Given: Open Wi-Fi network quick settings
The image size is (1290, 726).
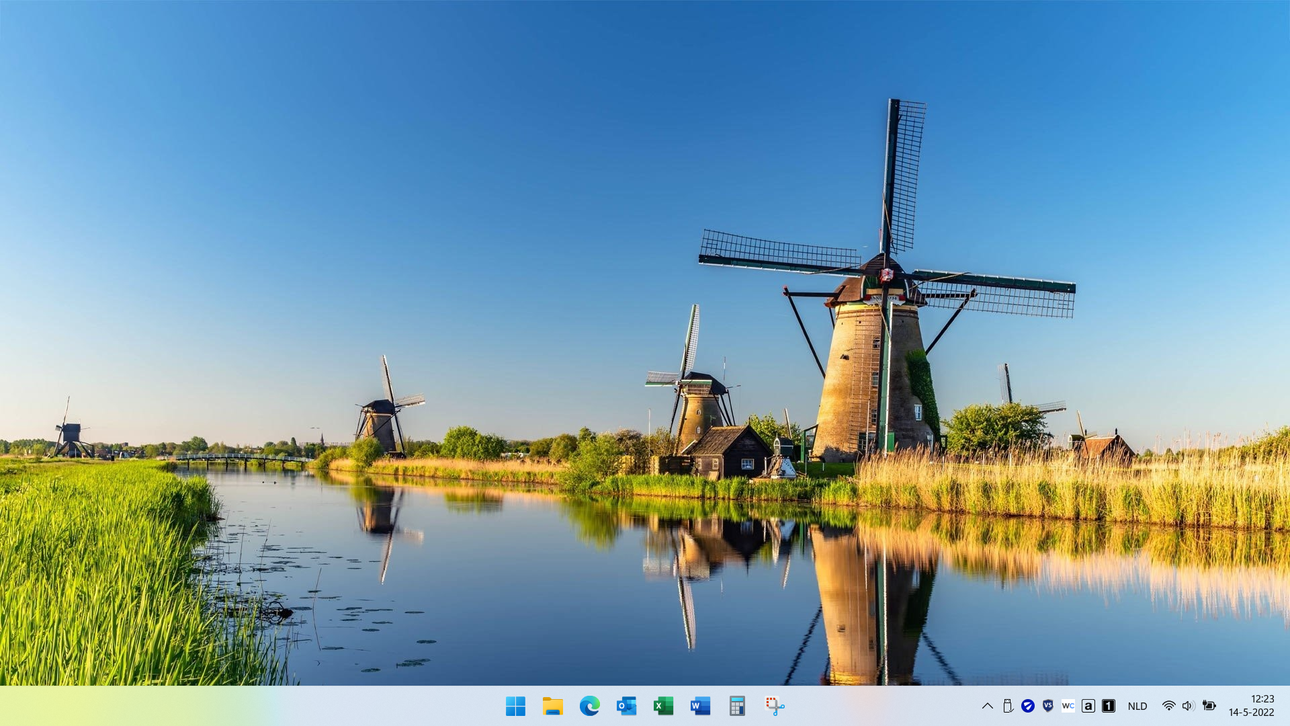Looking at the screenshot, I should point(1168,706).
